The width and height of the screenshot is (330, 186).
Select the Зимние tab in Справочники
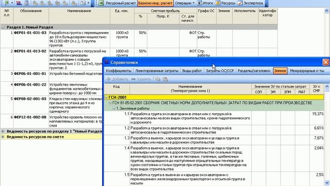(x=280, y=71)
